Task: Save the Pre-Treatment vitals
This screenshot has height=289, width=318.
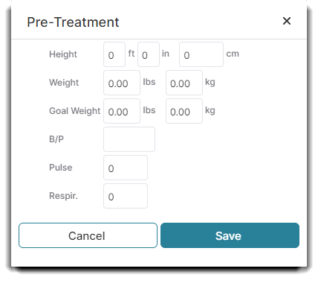Action: coord(230,235)
